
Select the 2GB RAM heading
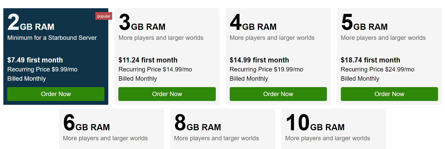31,23
